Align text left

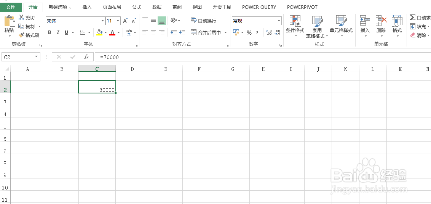point(145,32)
